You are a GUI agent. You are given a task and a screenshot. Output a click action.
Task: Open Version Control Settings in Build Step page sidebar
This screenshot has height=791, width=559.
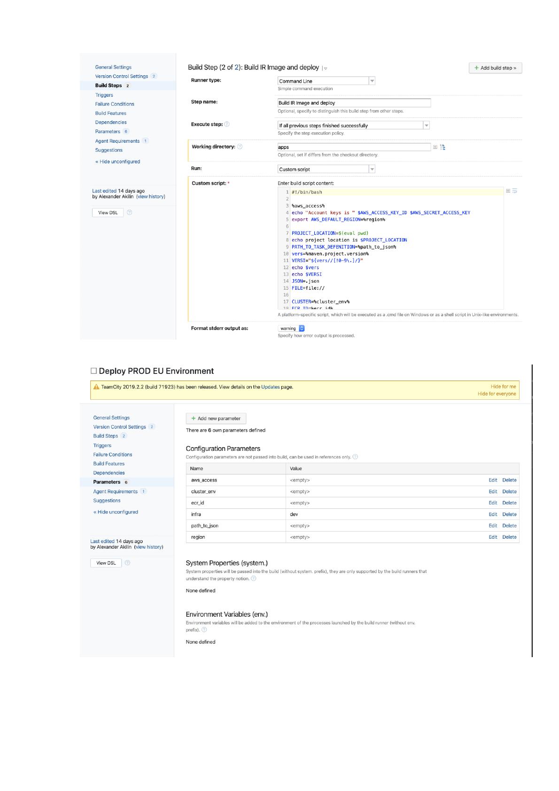pyautogui.click(x=122, y=76)
